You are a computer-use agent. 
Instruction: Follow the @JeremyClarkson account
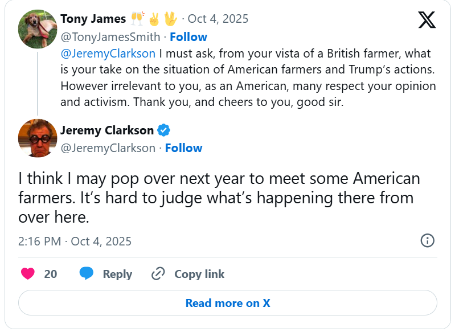[x=184, y=148]
